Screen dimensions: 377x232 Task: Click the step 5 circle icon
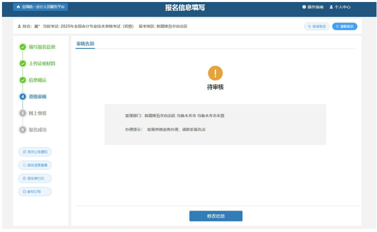click(x=23, y=113)
